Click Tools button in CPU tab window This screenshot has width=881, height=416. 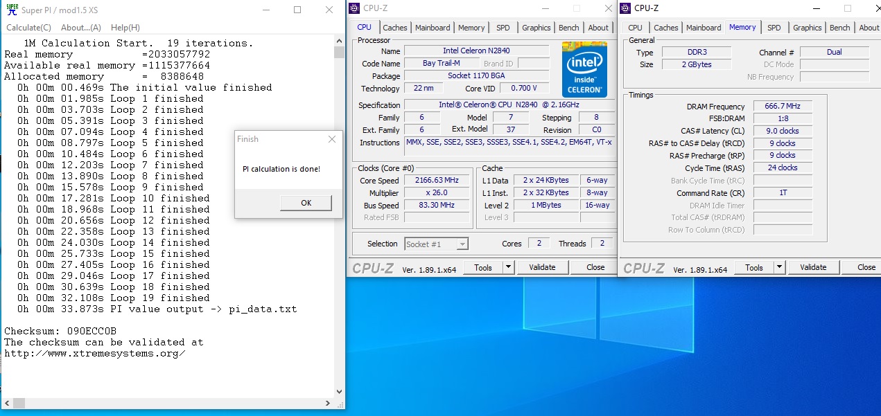coord(483,267)
